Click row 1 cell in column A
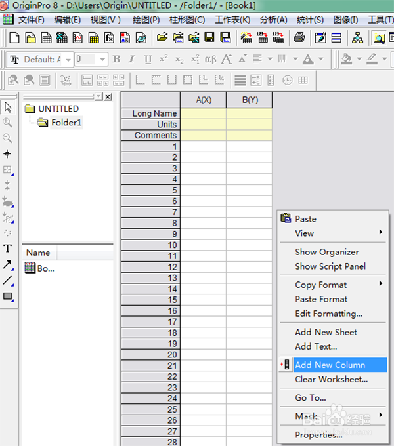The height and width of the screenshot is (446, 394). (204, 146)
